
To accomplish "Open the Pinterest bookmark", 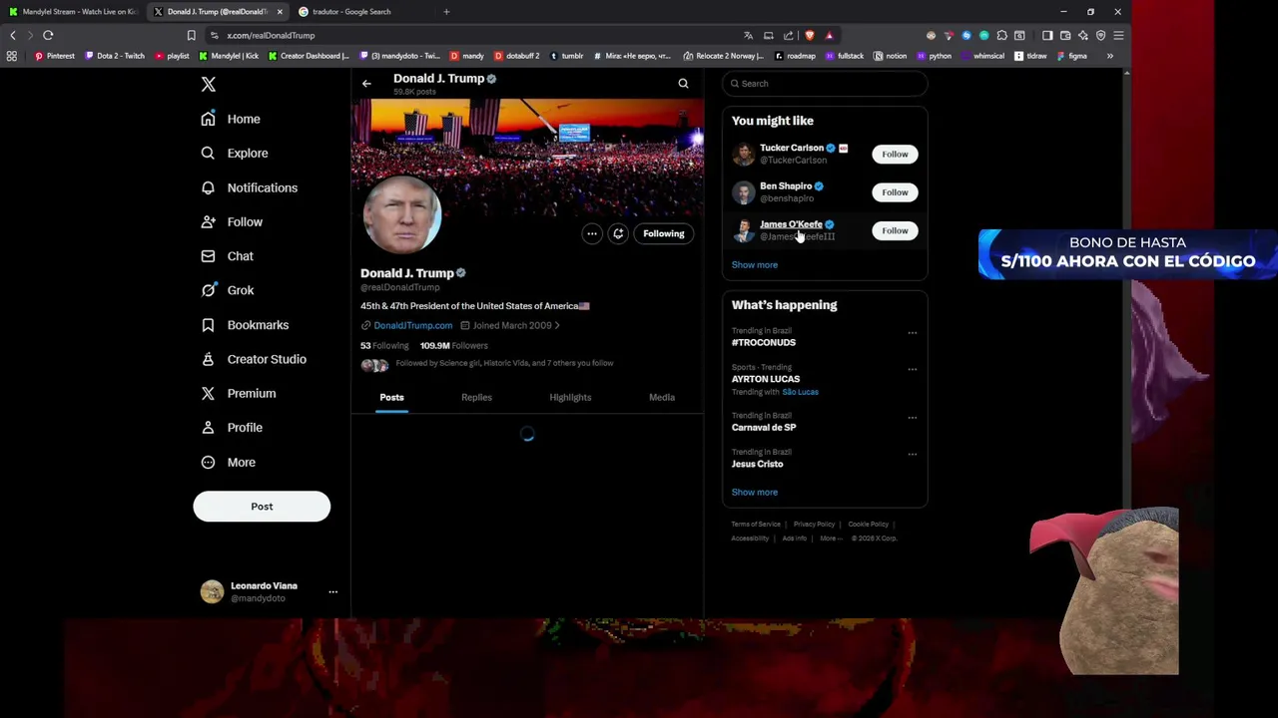I will 54,56.
